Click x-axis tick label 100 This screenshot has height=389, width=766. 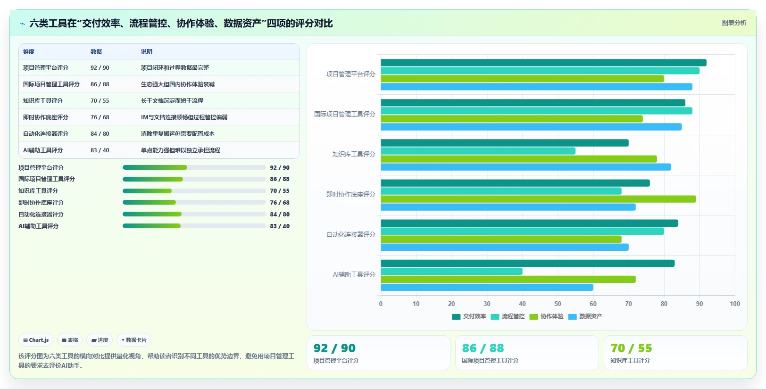(x=735, y=304)
